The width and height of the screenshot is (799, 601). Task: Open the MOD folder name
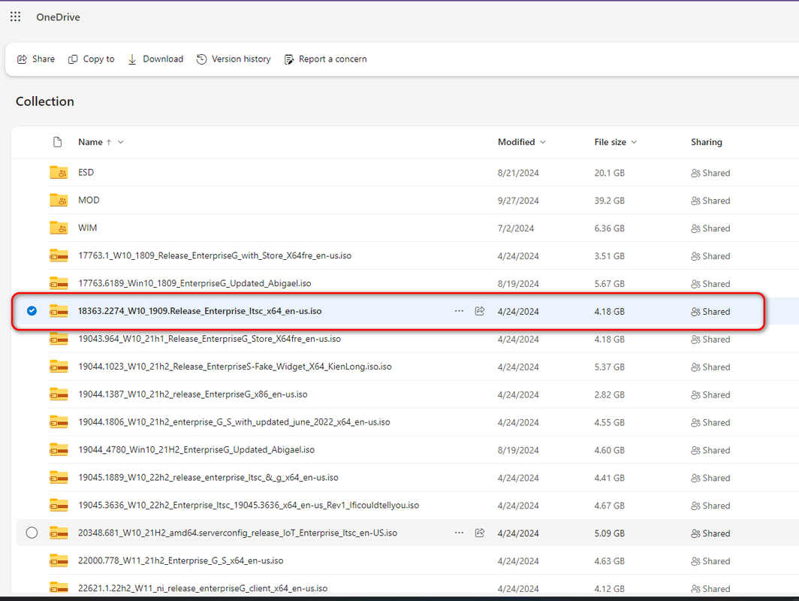click(x=89, y=200)
